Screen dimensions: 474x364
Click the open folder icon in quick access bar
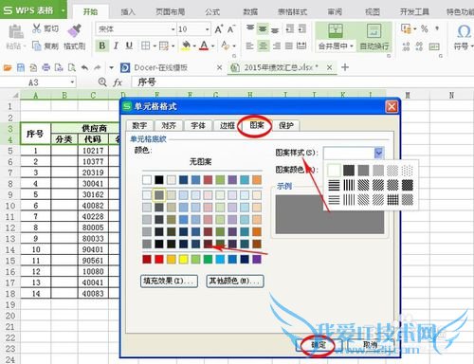click(8, 67)
